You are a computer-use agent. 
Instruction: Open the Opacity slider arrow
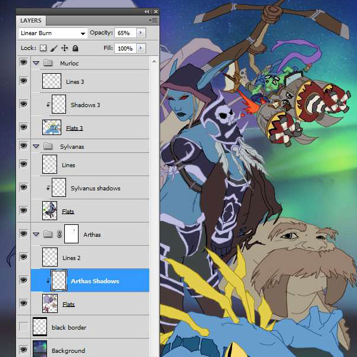pyautogui.click(x=140, y=33)
